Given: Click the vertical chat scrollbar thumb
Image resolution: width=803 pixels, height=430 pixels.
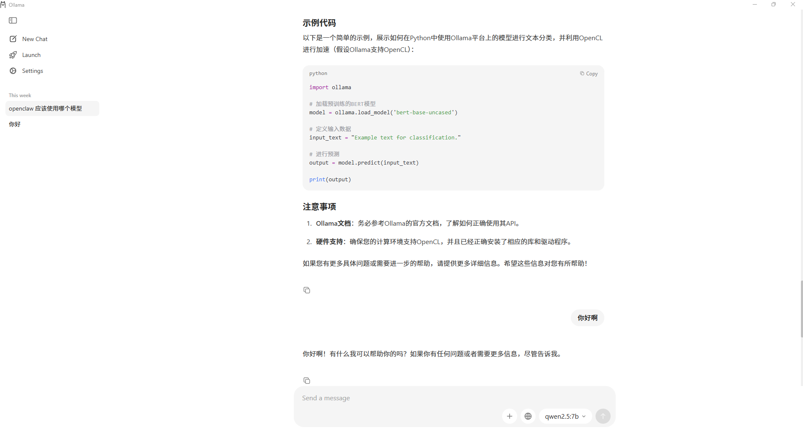Looking at the screenshot, I should point(802,309).
